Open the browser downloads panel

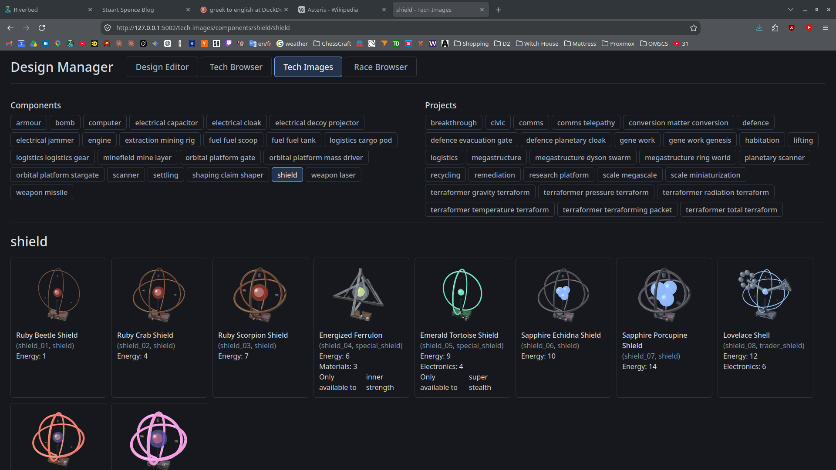pos(759,28)
